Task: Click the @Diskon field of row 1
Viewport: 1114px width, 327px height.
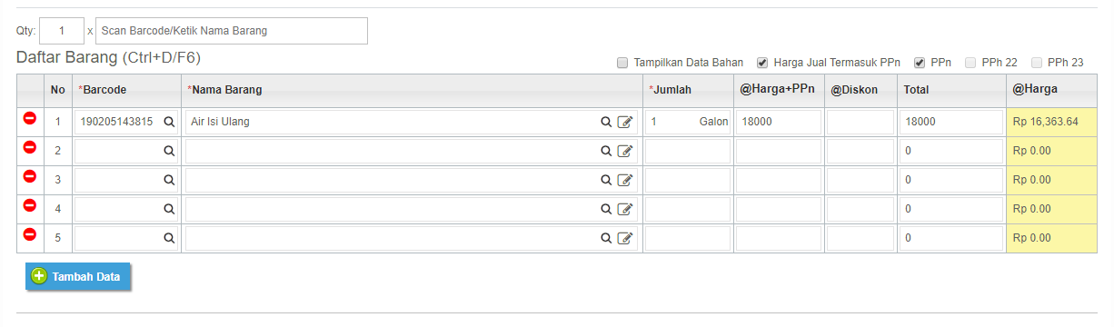Action: pos(860,122)
